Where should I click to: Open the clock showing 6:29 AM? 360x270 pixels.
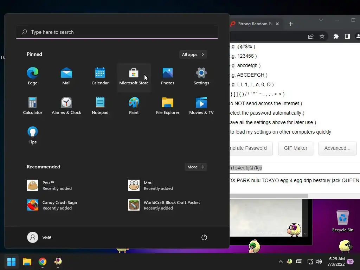click(336, 262)
